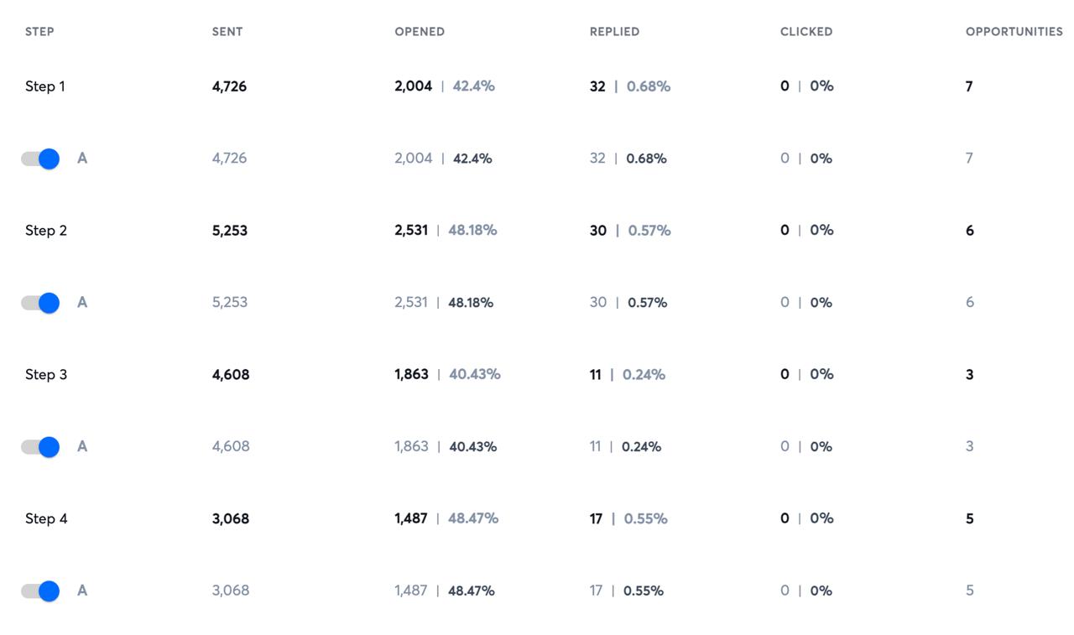Click the STEP column header
The height and width of the screenshot is (635, 1074).
[39, 32]
